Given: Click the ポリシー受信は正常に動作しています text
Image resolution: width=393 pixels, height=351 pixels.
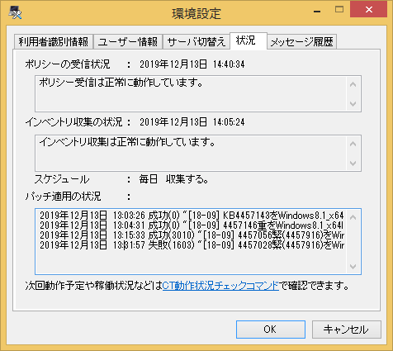Looking at the screenshot, I should click(x=121, y=83).
